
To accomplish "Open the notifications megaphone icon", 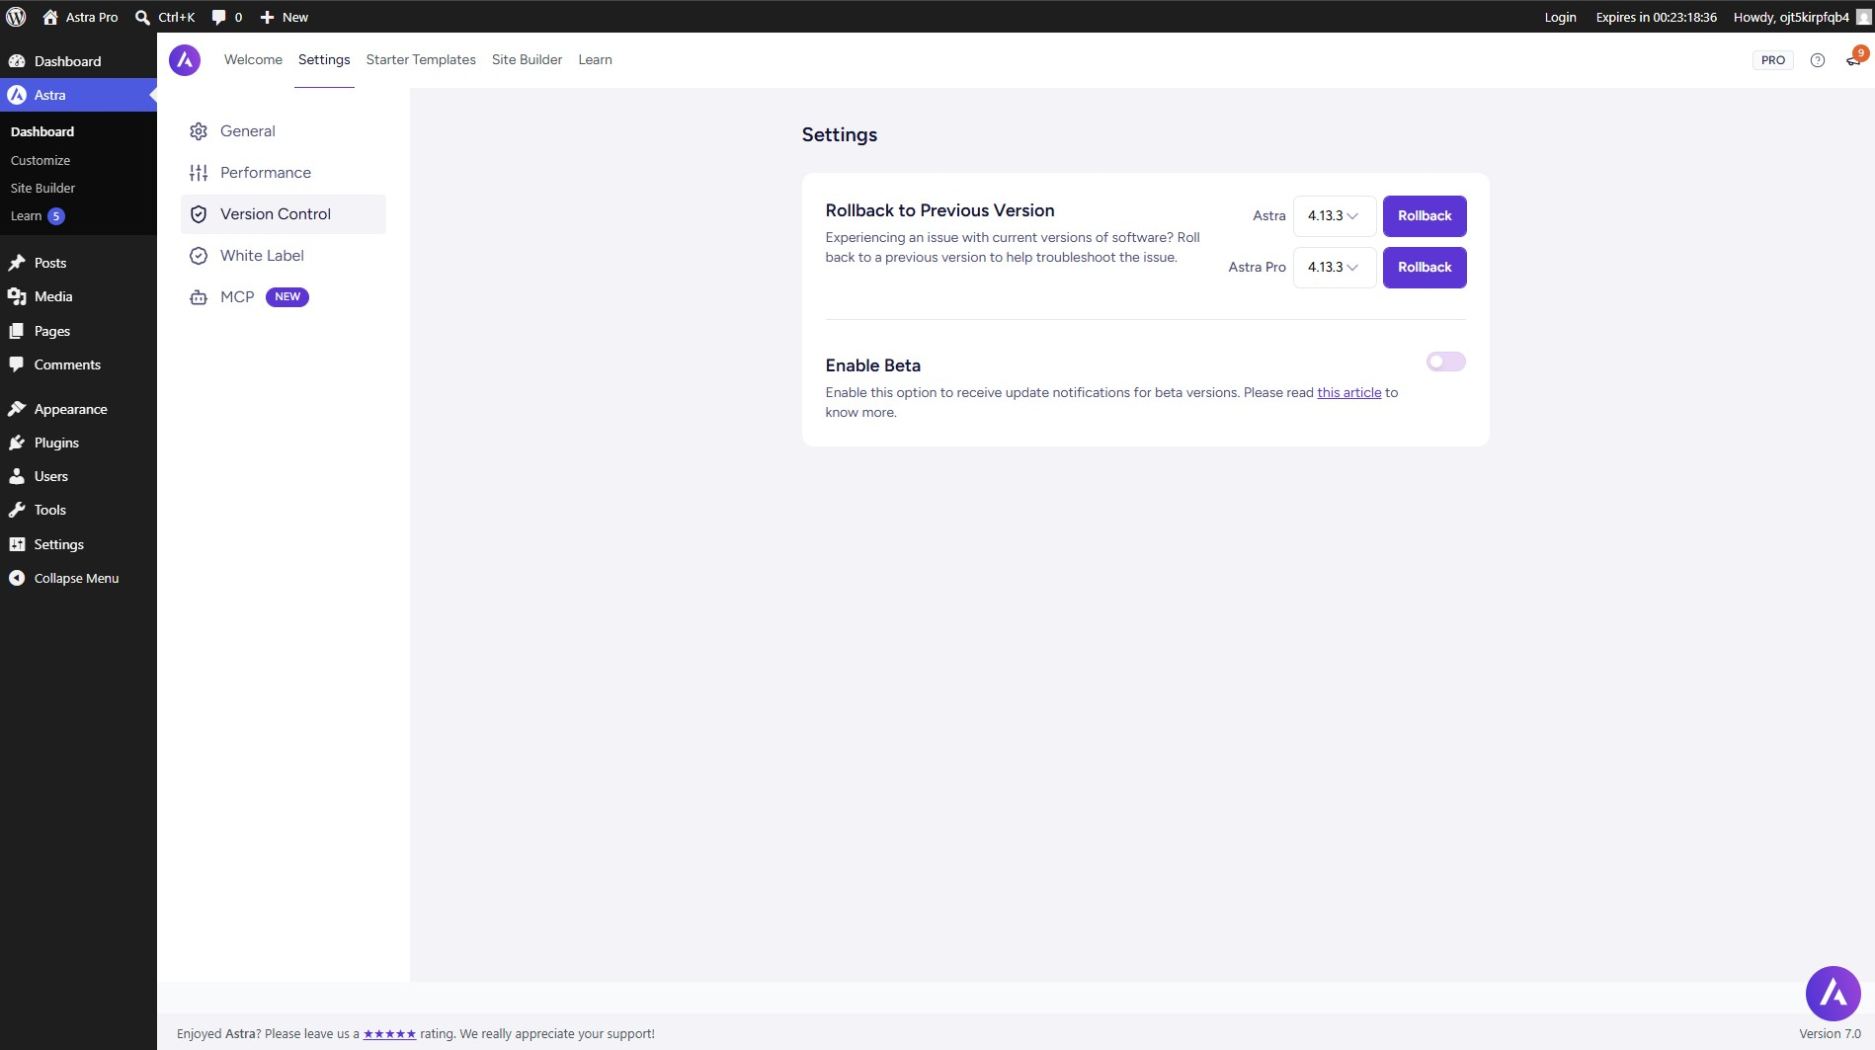I will [1853, 60].
